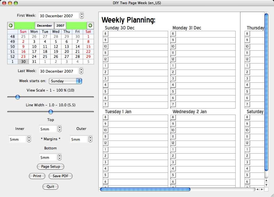Click the View Scale slider handle
Image resolution: width=274 pixels, height=197 pixels.
click(18, 97)
